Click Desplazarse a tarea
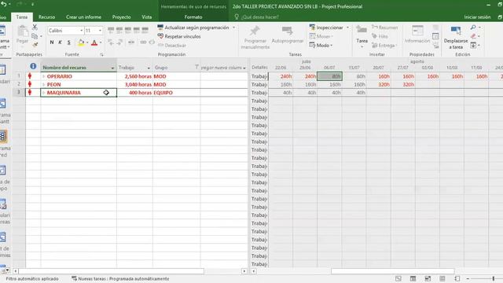Screen dimensions: 503x283 tap(456, 38)
